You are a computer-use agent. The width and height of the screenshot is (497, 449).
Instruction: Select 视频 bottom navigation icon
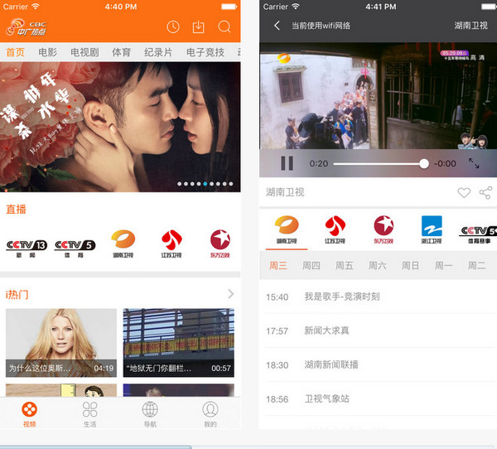30,414
